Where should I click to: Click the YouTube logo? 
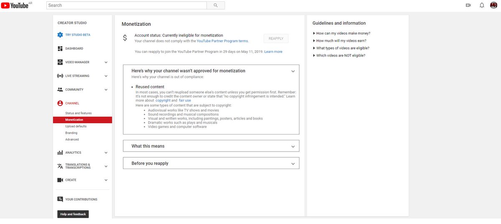15,5
